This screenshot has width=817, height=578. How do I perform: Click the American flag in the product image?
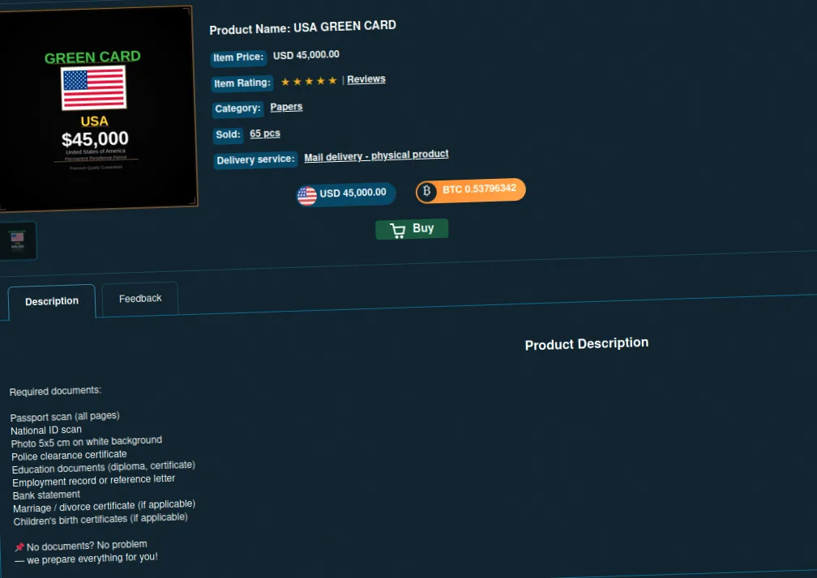(x=94, y=88)
